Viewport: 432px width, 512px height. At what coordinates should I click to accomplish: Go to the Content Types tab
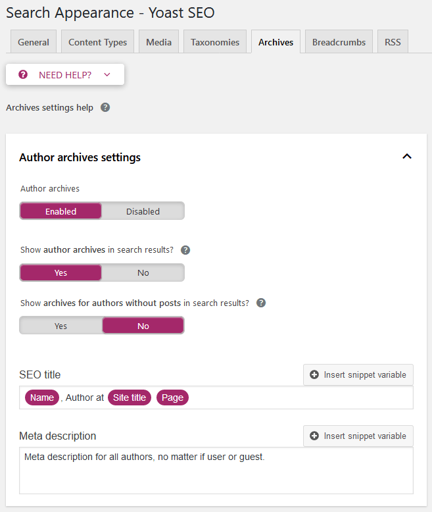97,42
